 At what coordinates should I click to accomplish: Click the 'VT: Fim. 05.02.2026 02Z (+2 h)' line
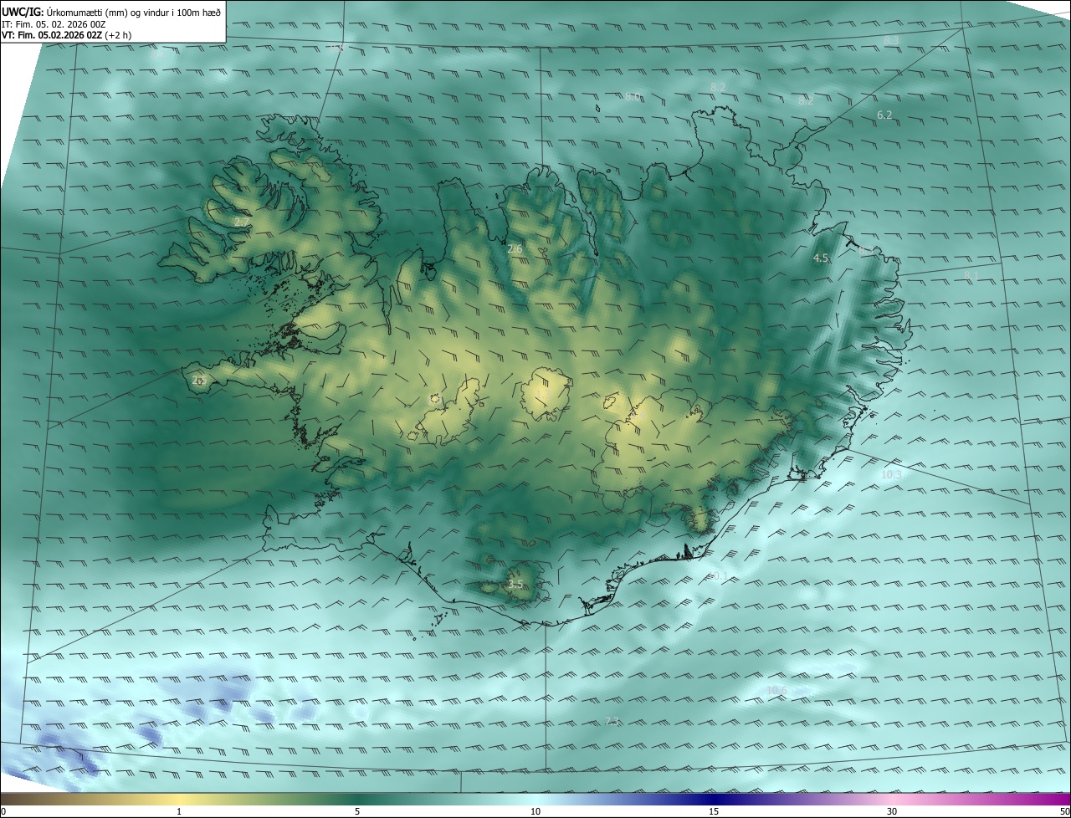click(67, 35)
